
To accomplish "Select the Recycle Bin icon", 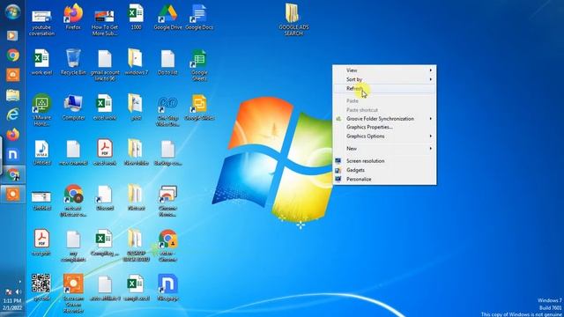I will tap(73, 62).
